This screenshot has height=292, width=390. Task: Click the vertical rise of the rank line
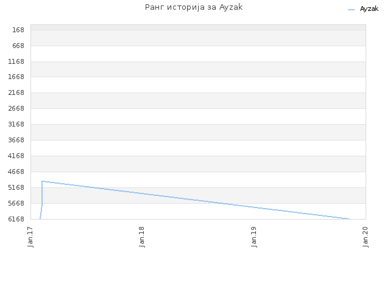point(42,195)
